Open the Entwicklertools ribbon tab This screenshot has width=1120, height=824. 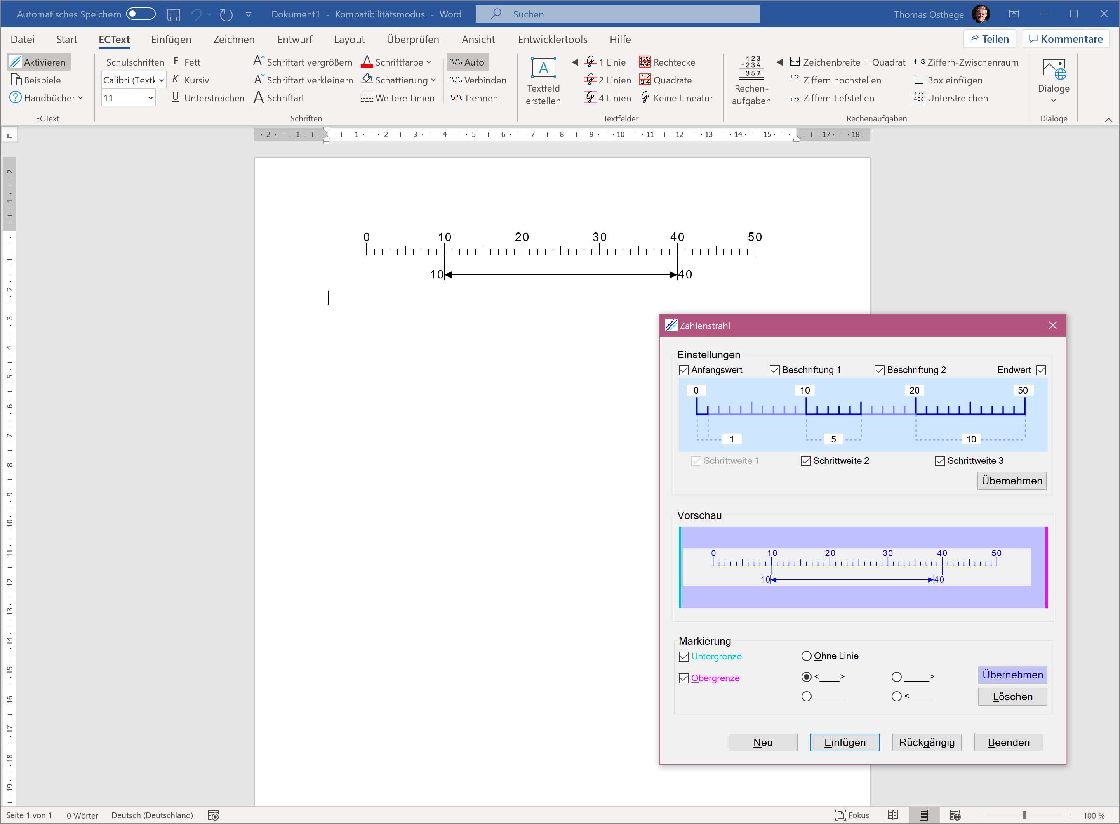553,40
